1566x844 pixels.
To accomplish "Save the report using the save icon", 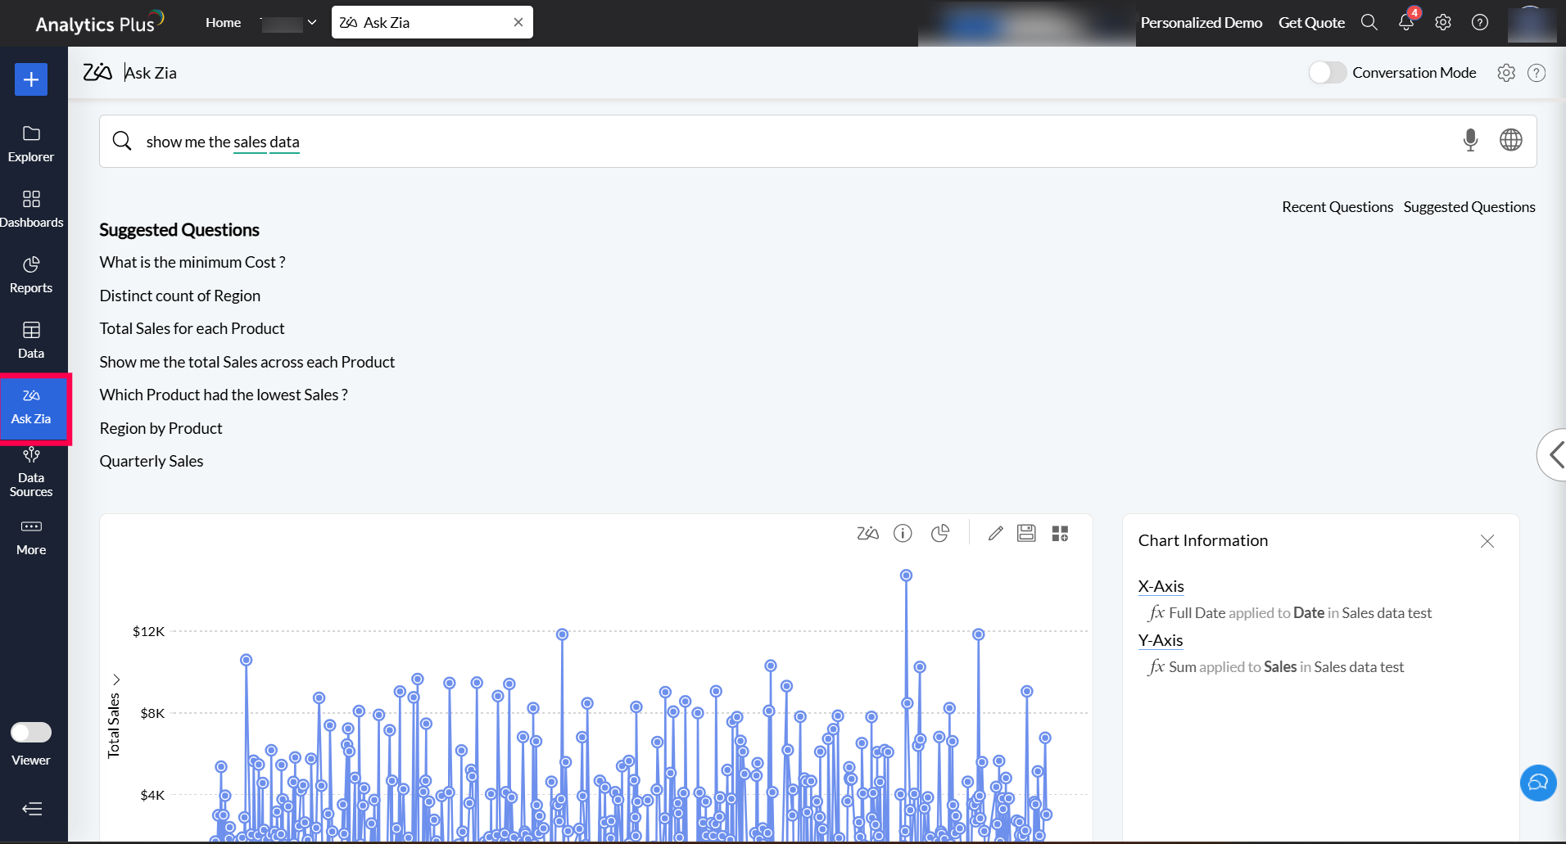I will pos(1026,534).
